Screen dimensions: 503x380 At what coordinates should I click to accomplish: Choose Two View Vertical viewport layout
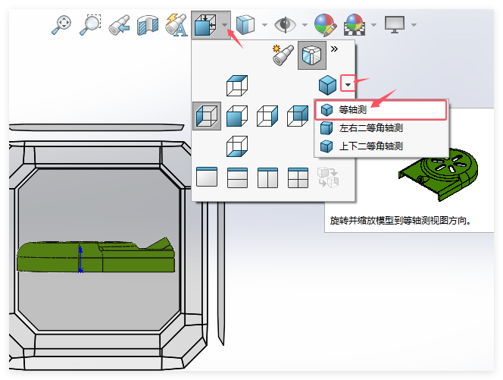(267, 177)
